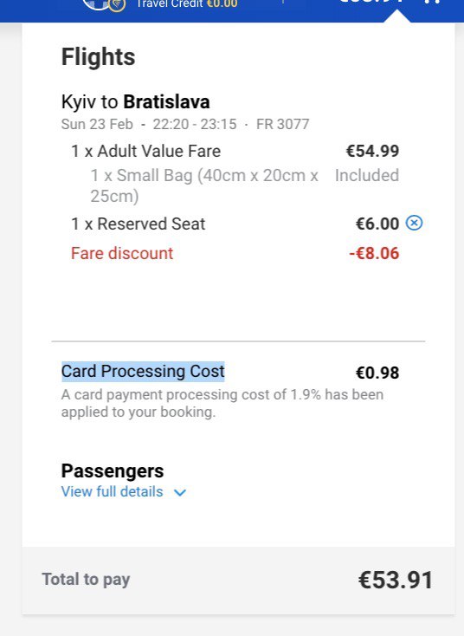The width and height of the screenshot is (464, 636).
Task: Click the flight date and FR 3077 details
Action: click(185, 124)
